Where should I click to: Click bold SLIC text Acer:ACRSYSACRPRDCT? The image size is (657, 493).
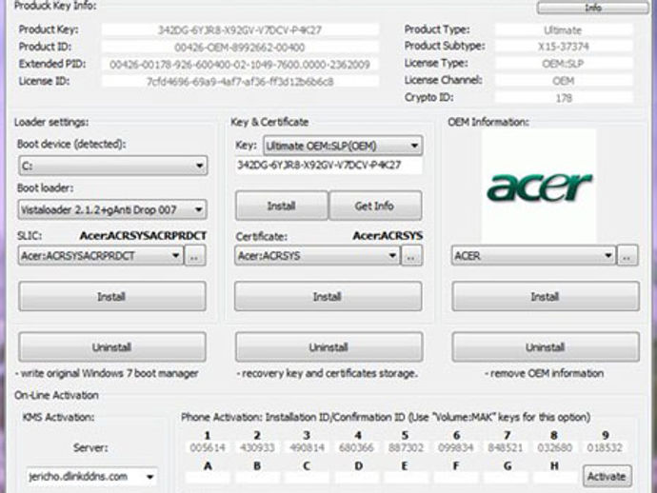coord(143,236)
